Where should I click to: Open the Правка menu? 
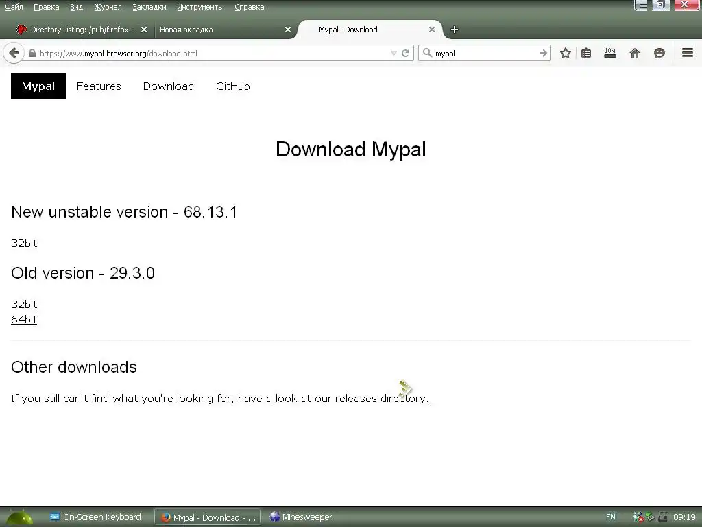tap(46, 7)
